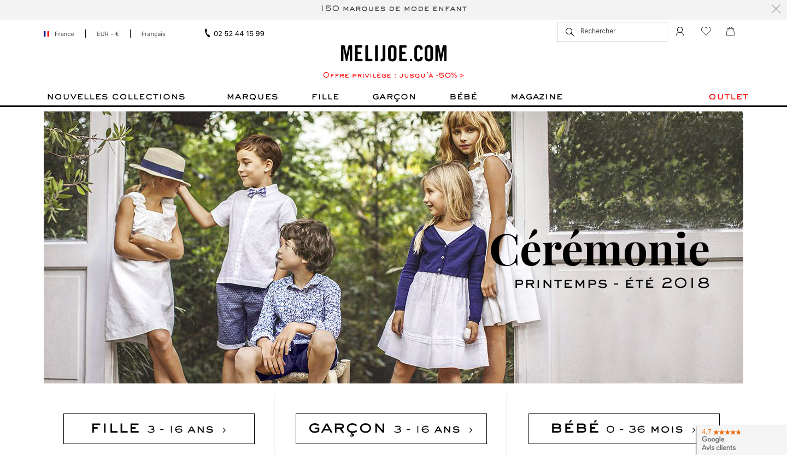The width and height of the screenshot is (787, 455).
Task: Click the phone icon by number
Action: pyautogui.click(x=207, y=33)
